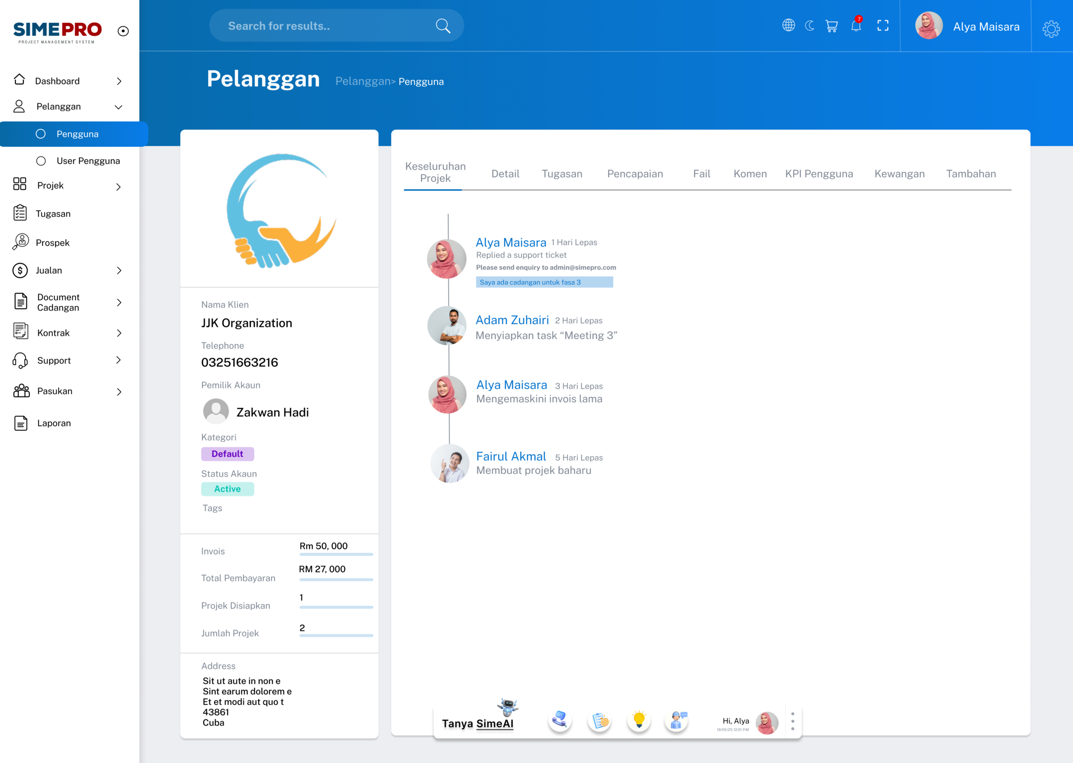Screen dimensions: 1073x763
Task: Click the Laporan report icon
Action: 20,423
